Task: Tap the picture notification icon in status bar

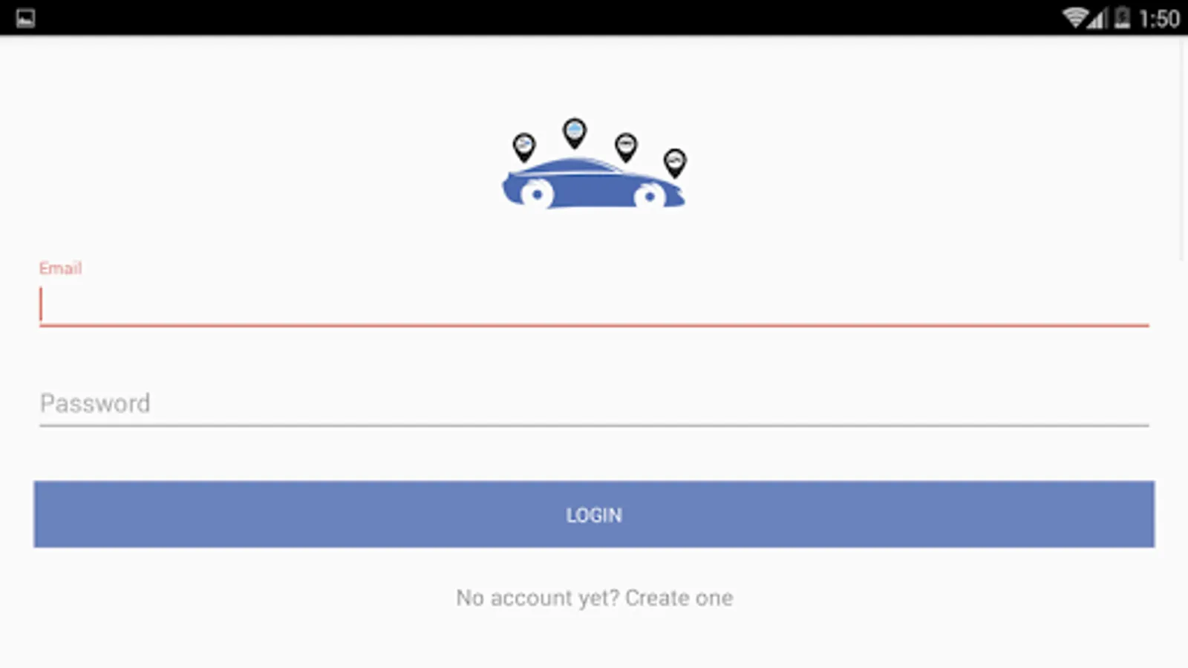Action: pyautogui.click(x=25, y=18)
